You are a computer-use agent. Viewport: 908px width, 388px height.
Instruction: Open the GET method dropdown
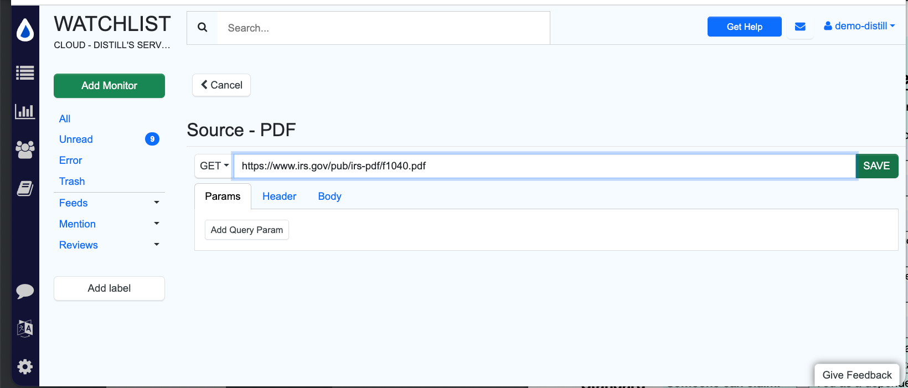pyautogui.click(x=214, y=166)
